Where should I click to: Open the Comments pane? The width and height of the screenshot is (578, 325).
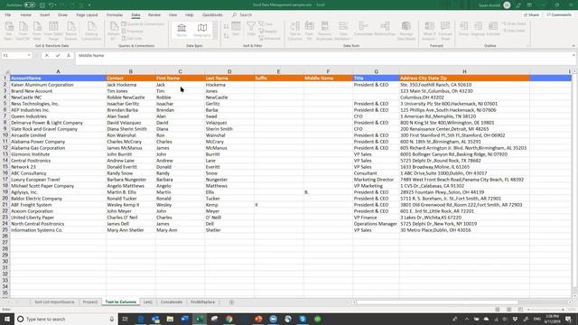coord(559,14)
